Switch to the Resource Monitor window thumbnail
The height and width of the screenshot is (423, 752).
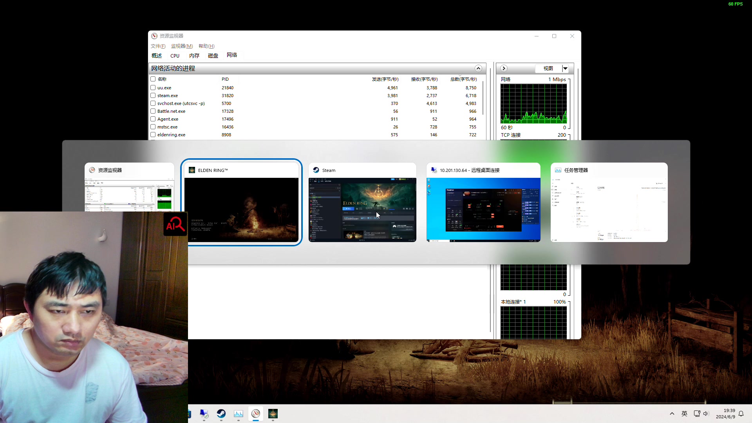coord(129,195)
